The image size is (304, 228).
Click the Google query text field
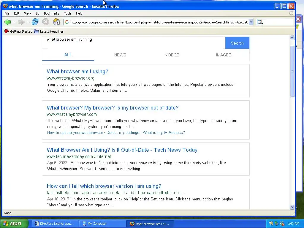(134, 43)
